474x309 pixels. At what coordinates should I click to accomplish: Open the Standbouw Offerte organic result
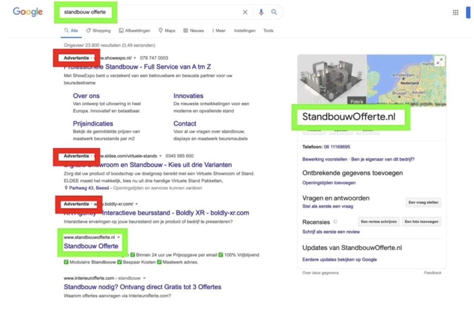tap(91, 246)
